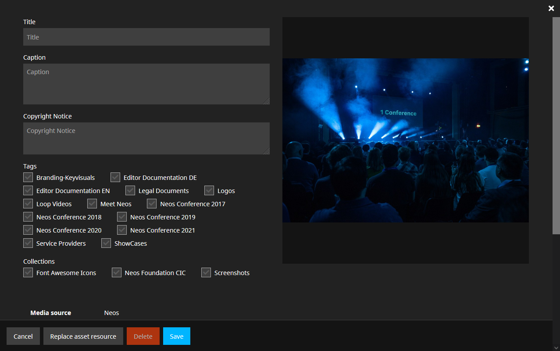Close the asset editor with X icon
Image resolution: width=560 pixels, height=351 pixels.
[x=551, y=8]
